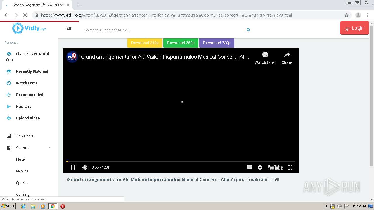Click the system tray volume icon

tap(339, 206)
